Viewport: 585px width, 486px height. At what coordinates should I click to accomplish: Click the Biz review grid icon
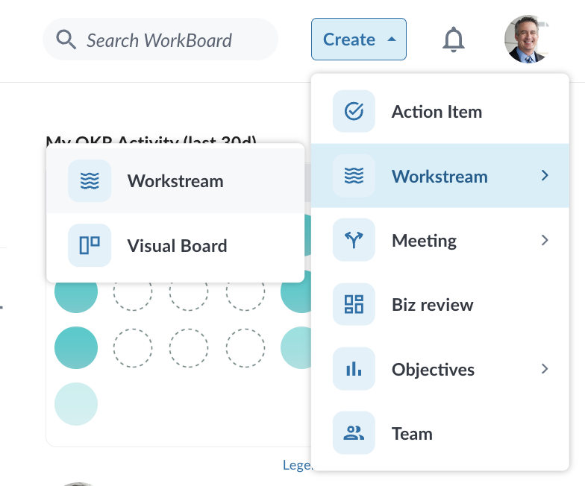pos(354,304)
